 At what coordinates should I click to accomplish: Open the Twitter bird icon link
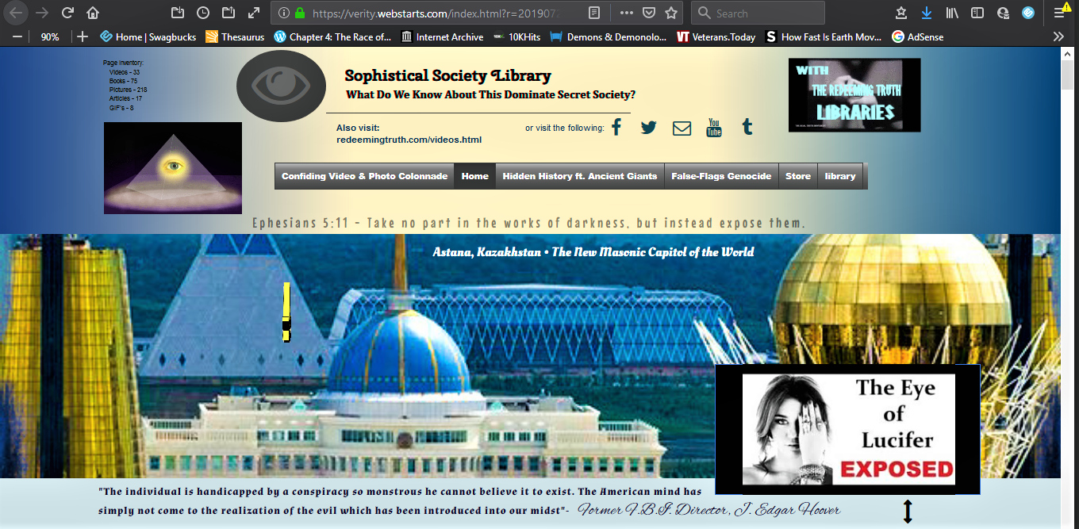pyautogui.click(x=648, y=128)
